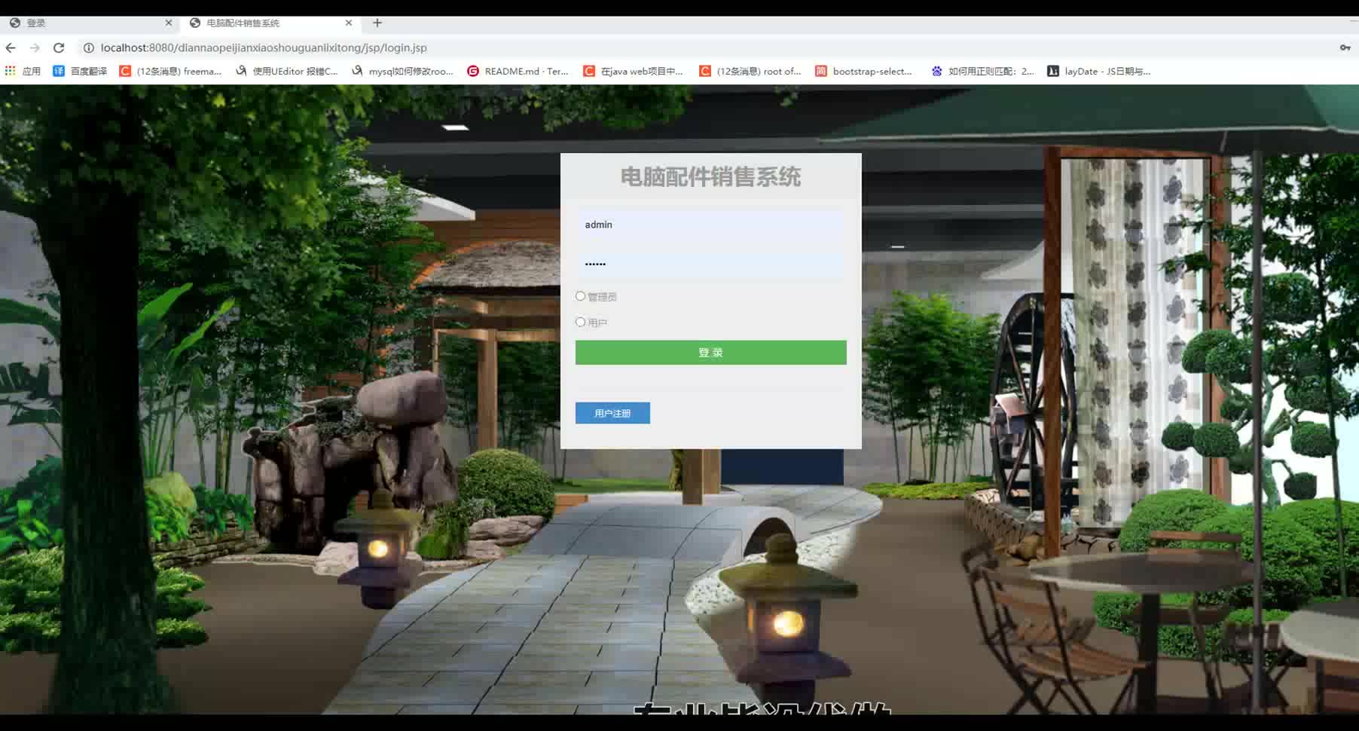Focus the password input field

click(710, 264)
